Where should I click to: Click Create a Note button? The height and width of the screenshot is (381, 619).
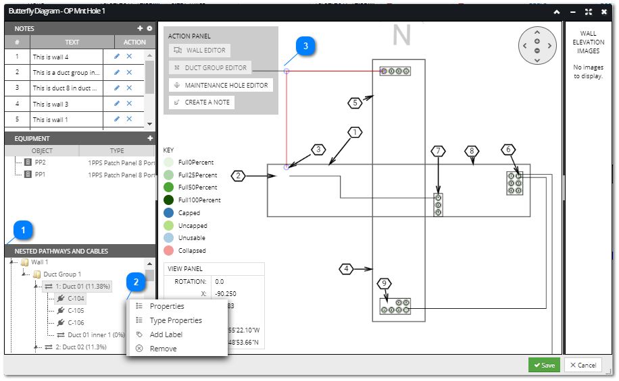[202, 102]
